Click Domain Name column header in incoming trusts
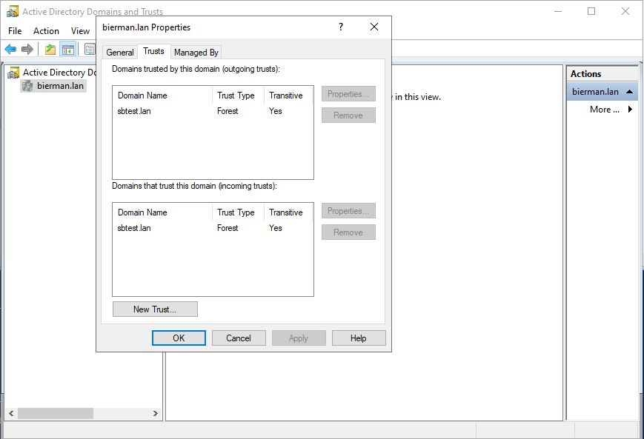Viewport: 644px width, 439px height. tap(162, 212)
